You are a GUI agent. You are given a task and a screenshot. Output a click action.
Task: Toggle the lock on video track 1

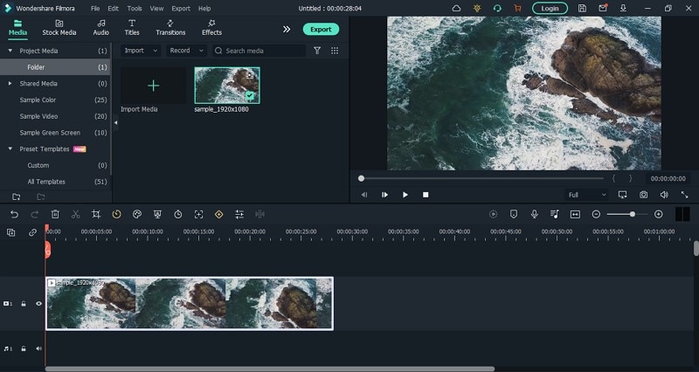coord(24,304)
